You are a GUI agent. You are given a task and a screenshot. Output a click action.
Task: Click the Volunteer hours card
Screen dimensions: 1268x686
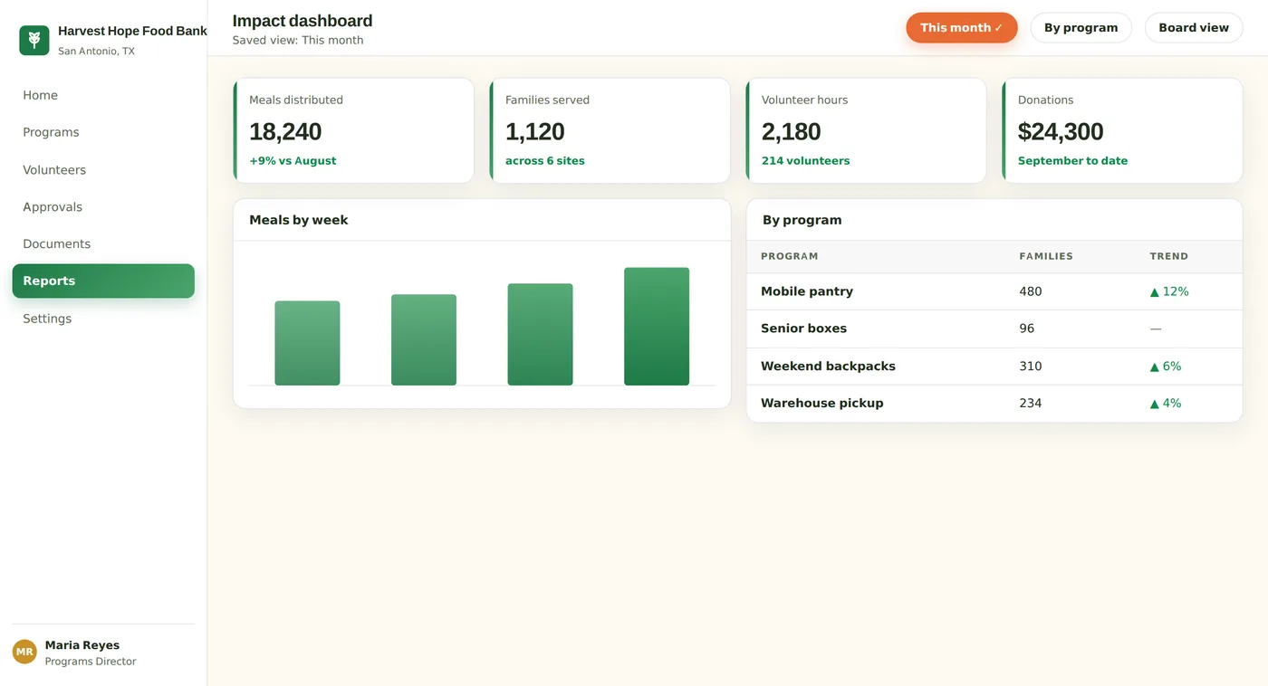(866, 130)
